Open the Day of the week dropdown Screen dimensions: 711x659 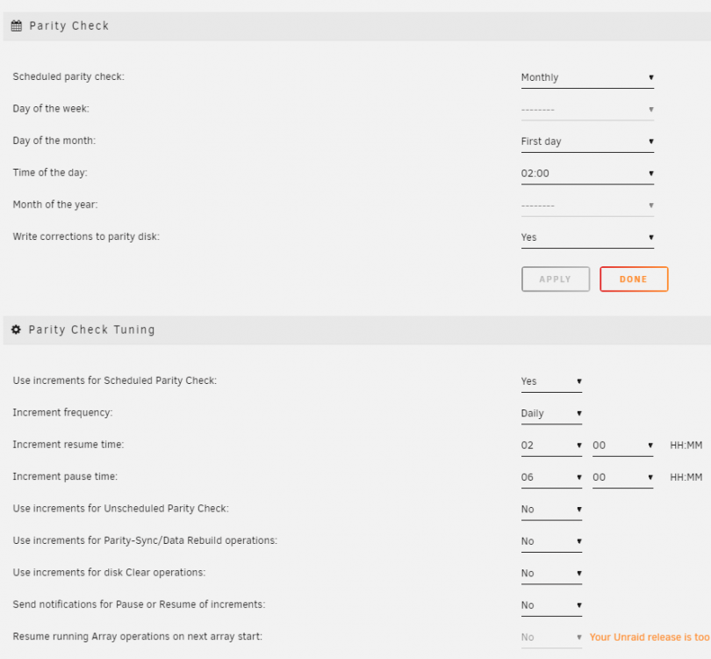pos(587,109)
